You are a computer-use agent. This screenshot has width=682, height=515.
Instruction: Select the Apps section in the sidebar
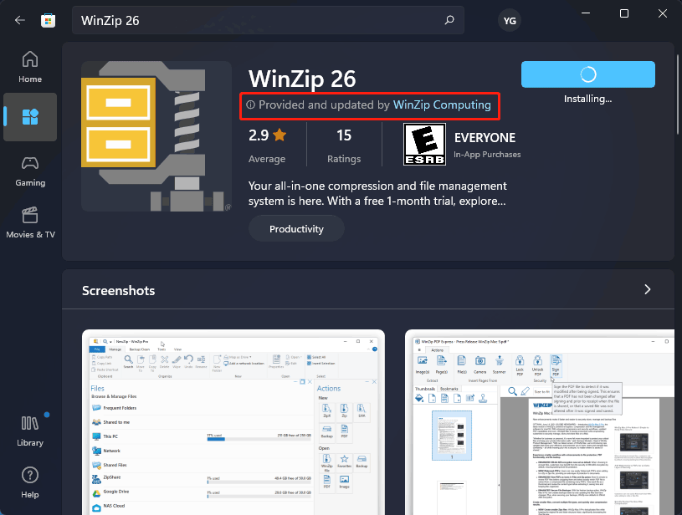(x=29, y=117)
